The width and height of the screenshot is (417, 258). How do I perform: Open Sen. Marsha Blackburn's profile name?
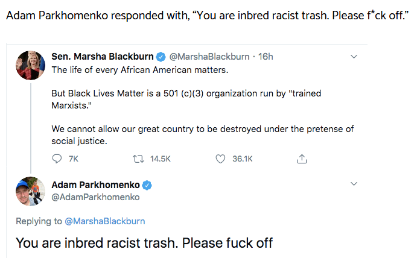(x=102, y=57)
